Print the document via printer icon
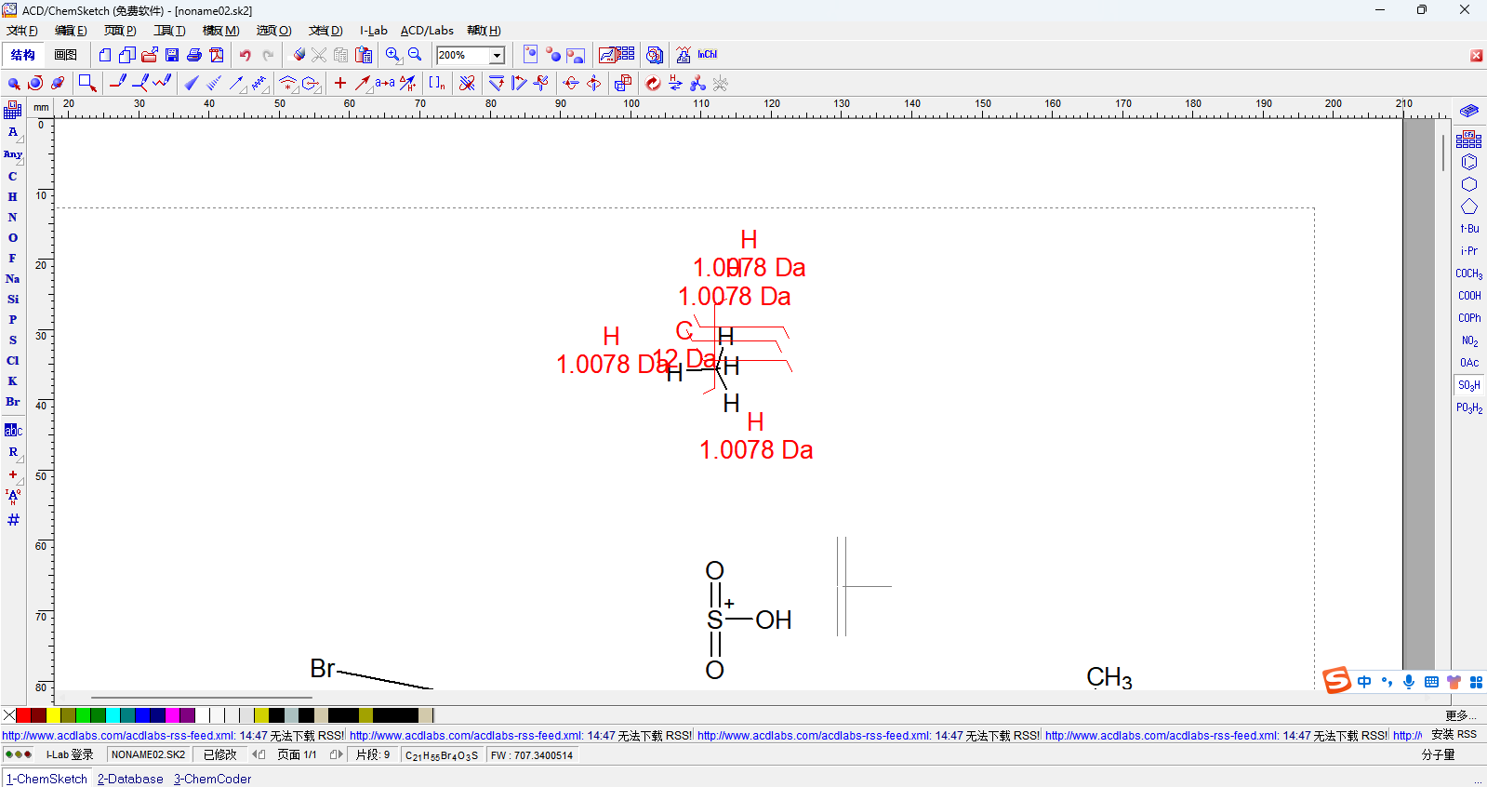The image size is (1487, 787). (194, 55)
